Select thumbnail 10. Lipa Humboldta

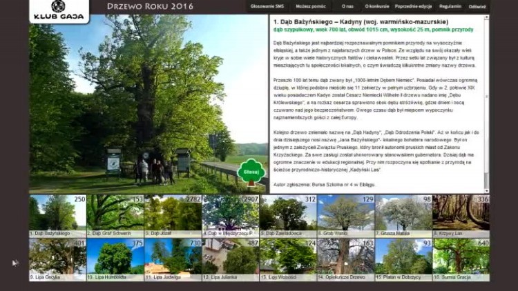pos(115,260)
